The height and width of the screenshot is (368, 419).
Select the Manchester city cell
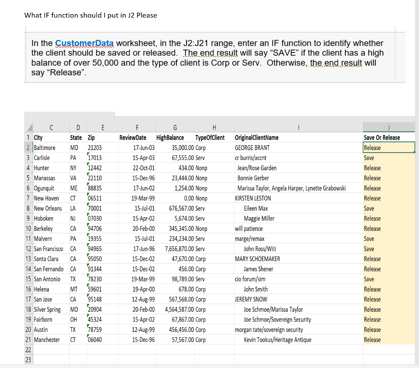coord(51,340)
